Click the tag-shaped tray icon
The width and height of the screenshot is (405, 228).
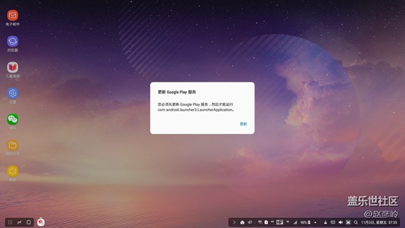250,222
